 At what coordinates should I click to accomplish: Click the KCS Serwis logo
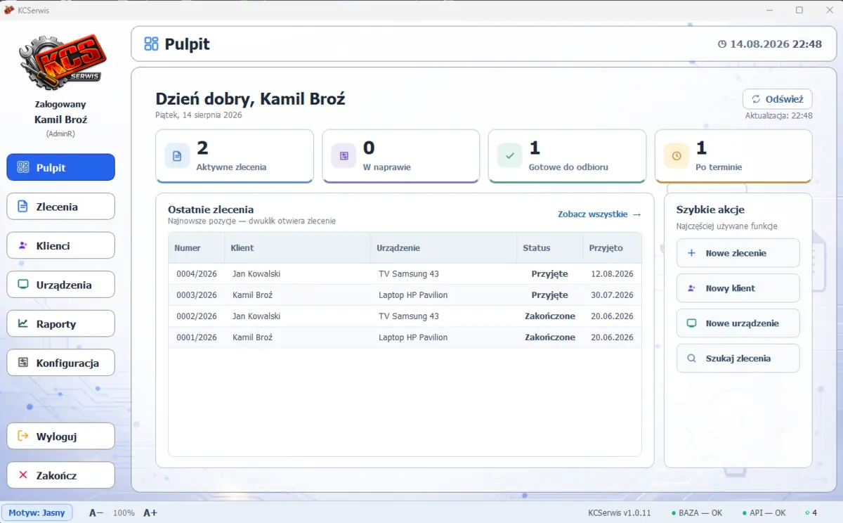pos(63,62)
